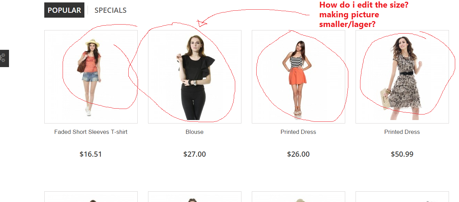Open the gears settings panel on left edge
The width and height of the screenshot is (459, 202).
4,58
